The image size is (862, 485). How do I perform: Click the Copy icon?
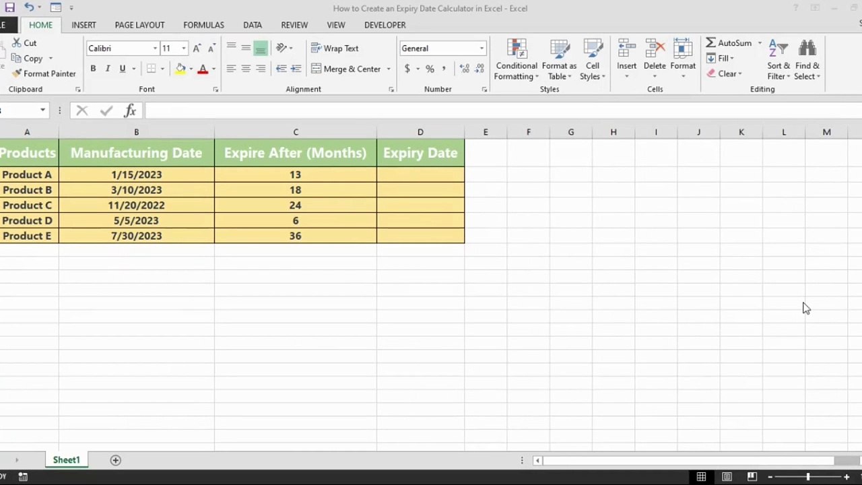[x=17, y=58]
